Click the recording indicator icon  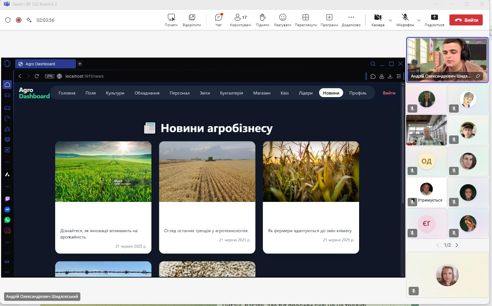[19, 20]
